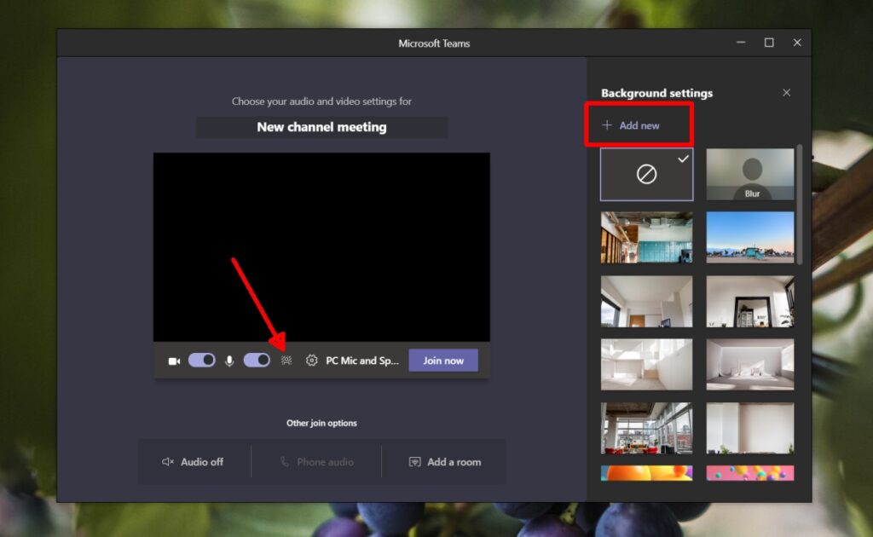The image size is (873, 537).
Task: Click the New channel meeting title
Action: [x=321, y=127]
